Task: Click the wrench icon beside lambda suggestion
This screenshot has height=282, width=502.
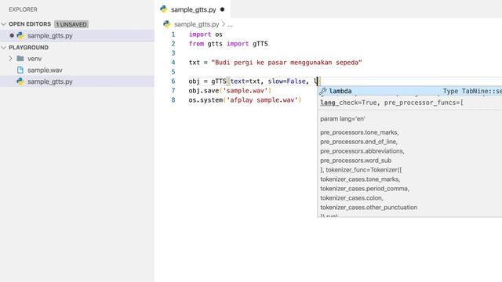Action: pyautogui.click(x=322, y=91)
